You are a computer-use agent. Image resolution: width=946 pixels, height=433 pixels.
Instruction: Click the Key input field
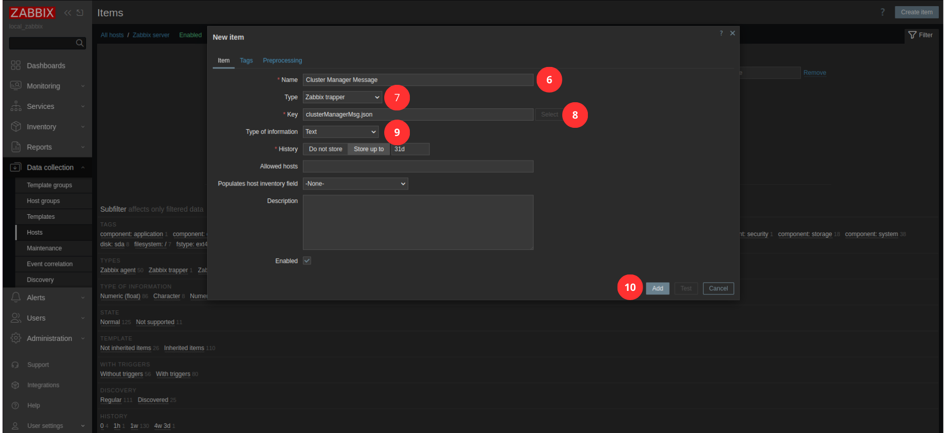pos(418,115)
